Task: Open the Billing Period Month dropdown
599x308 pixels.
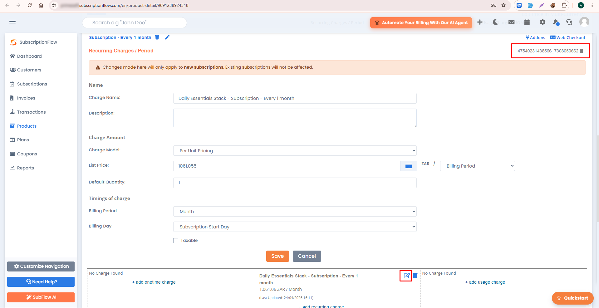Action: point(295,212)
